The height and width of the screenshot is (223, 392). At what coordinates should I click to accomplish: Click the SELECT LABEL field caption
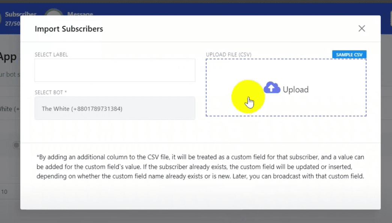point(51,54)
